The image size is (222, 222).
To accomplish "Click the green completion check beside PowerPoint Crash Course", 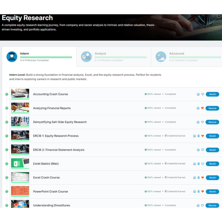I will click(x=7, y=191).
